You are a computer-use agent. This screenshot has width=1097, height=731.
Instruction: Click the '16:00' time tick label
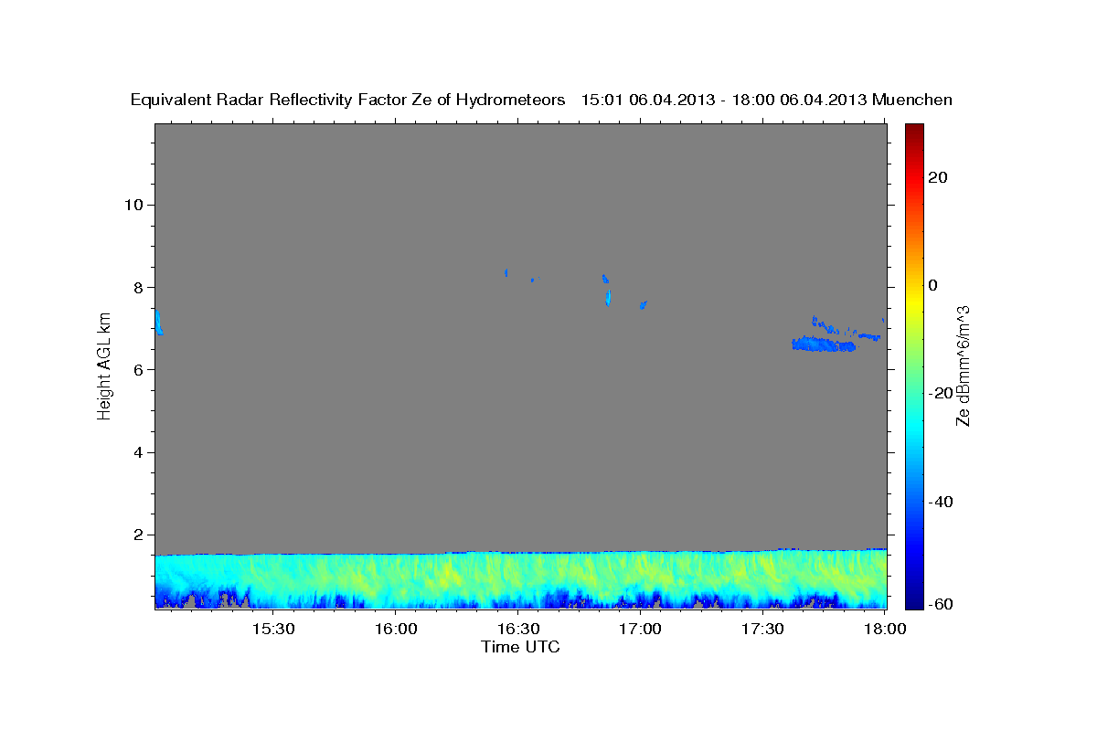[x=396, y=629]
